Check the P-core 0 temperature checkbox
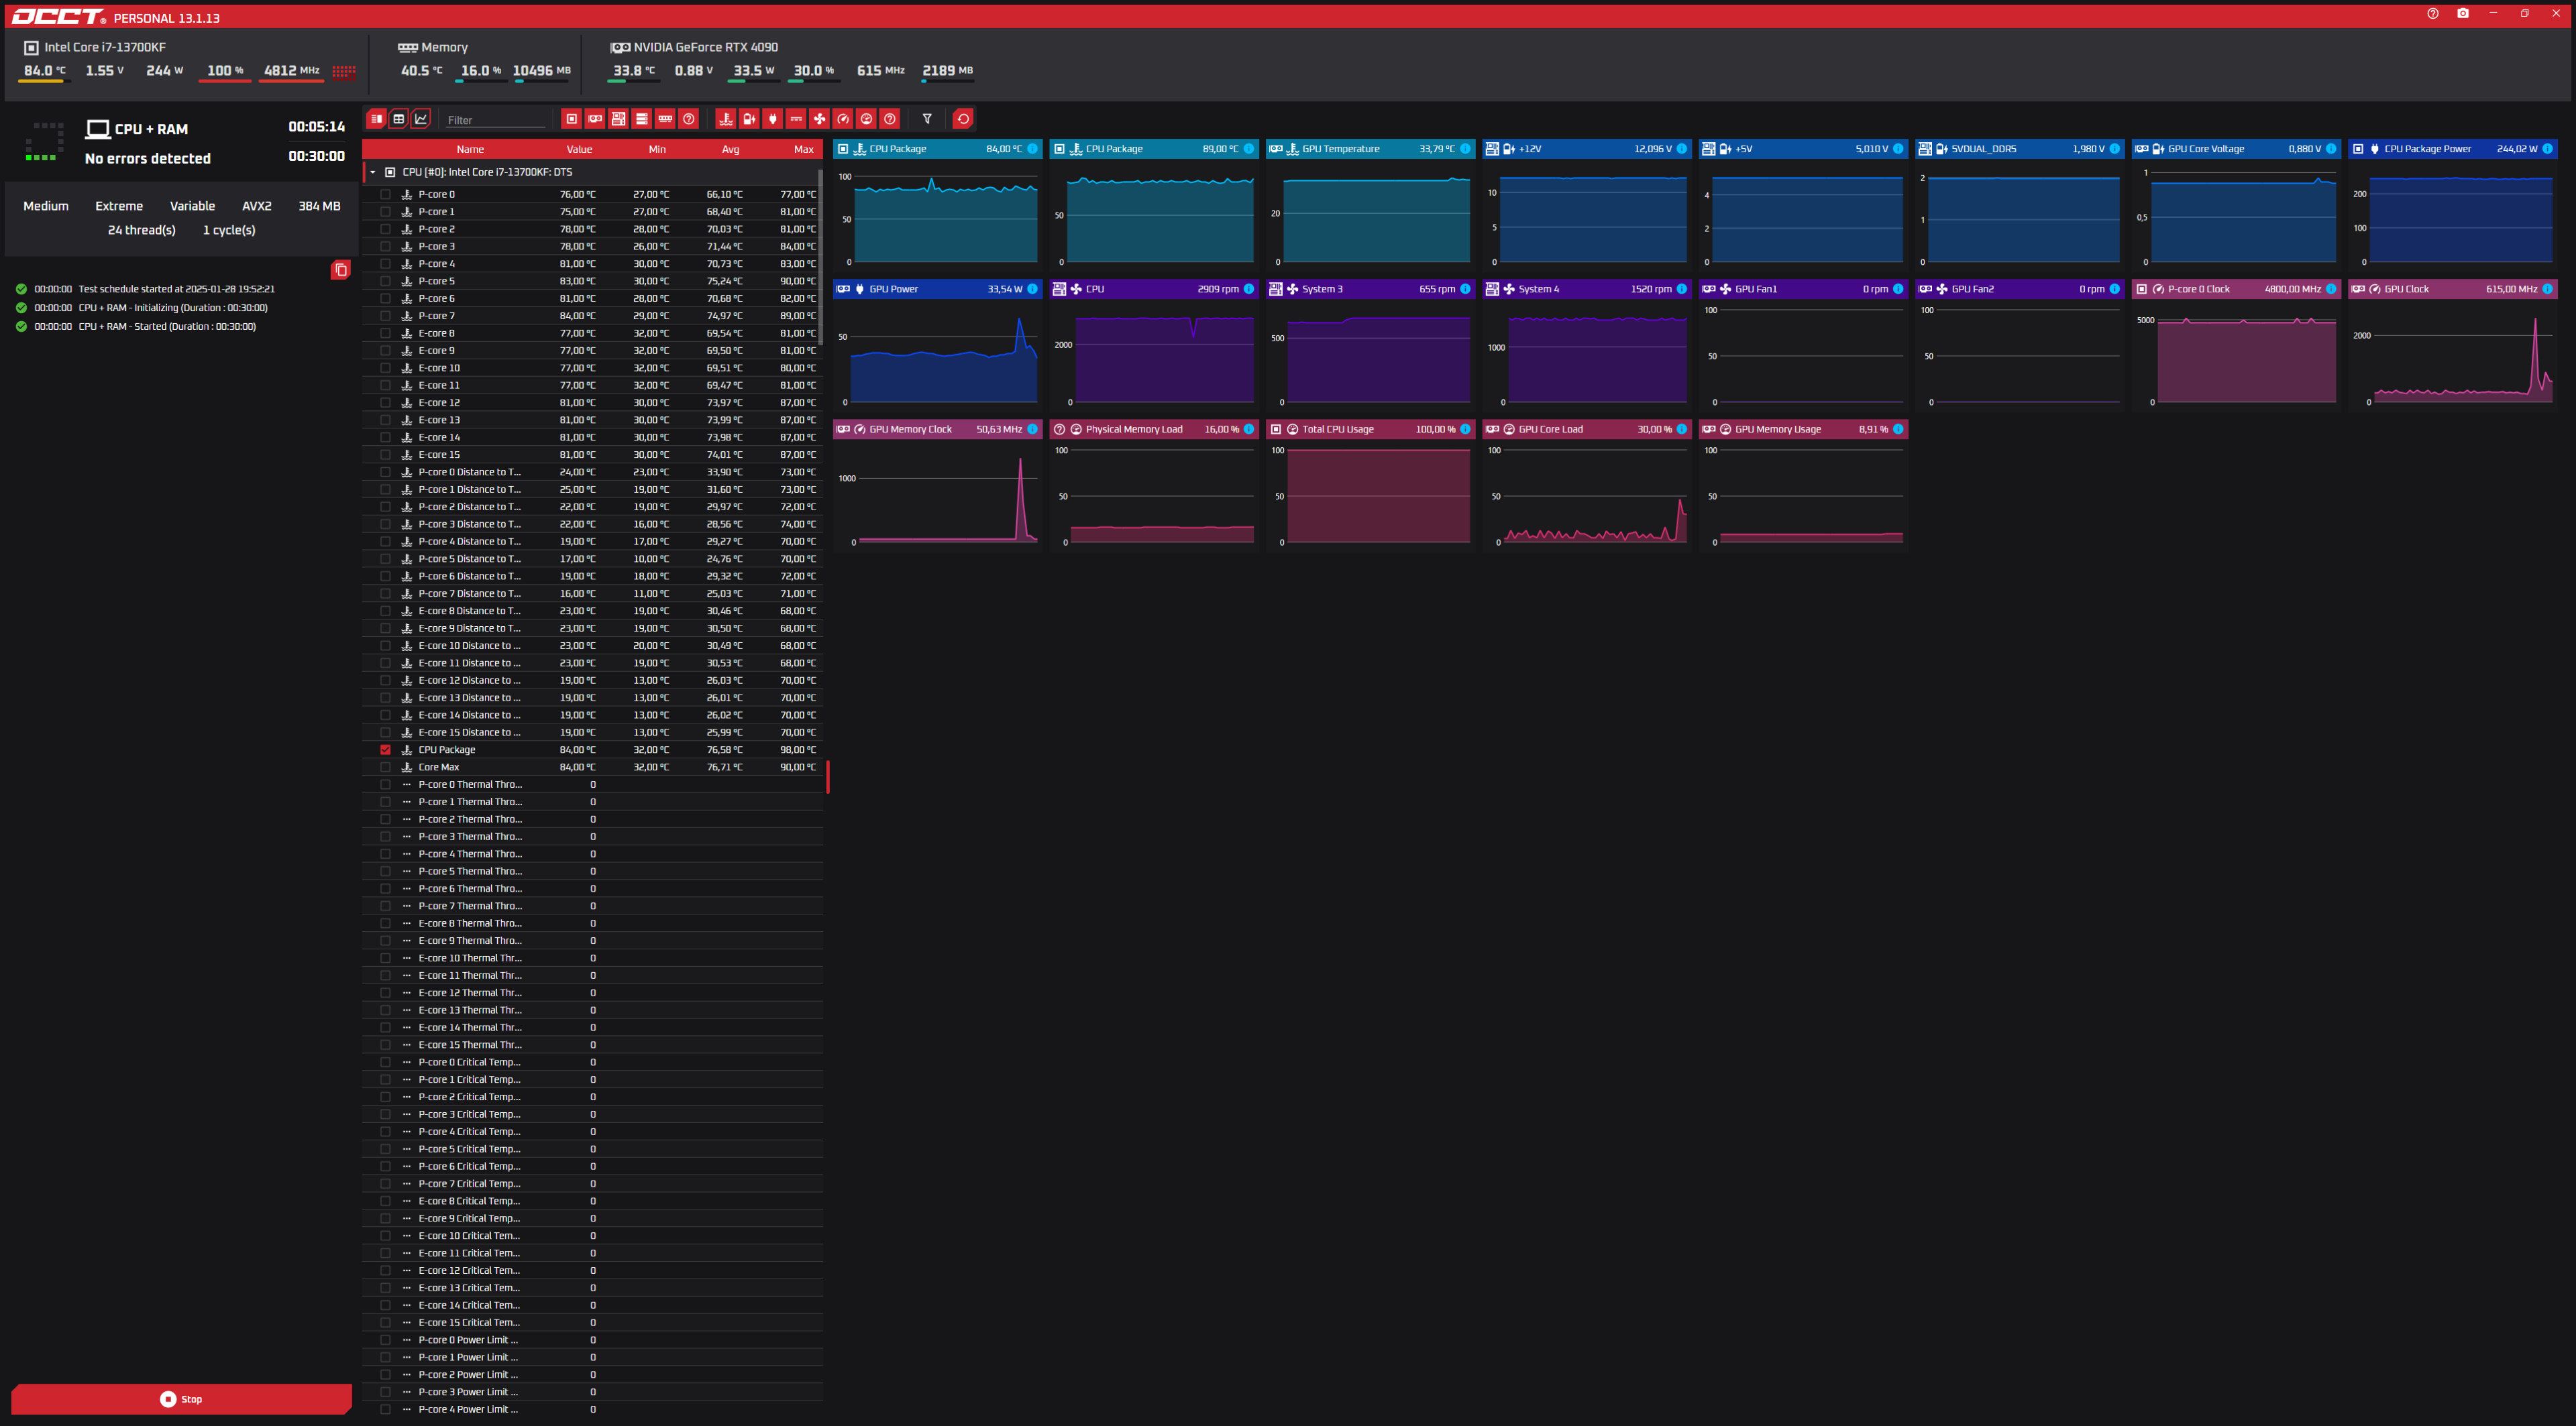Screen dimensions: 2576x1426 tap(385, 195)
